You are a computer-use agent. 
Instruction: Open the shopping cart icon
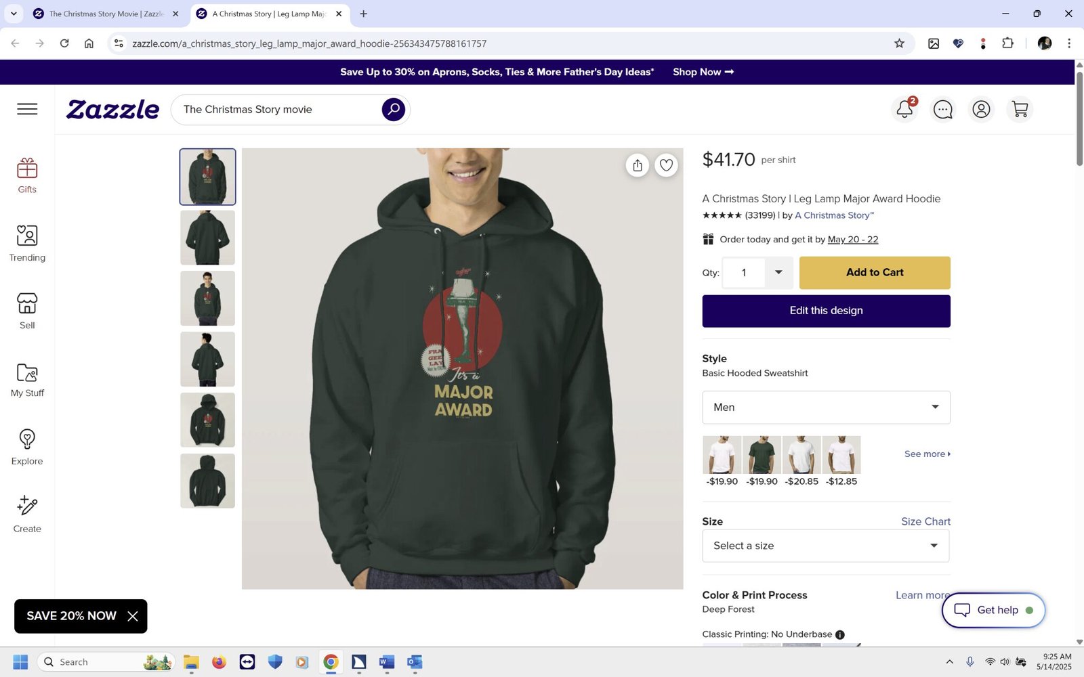(1020, 109)
